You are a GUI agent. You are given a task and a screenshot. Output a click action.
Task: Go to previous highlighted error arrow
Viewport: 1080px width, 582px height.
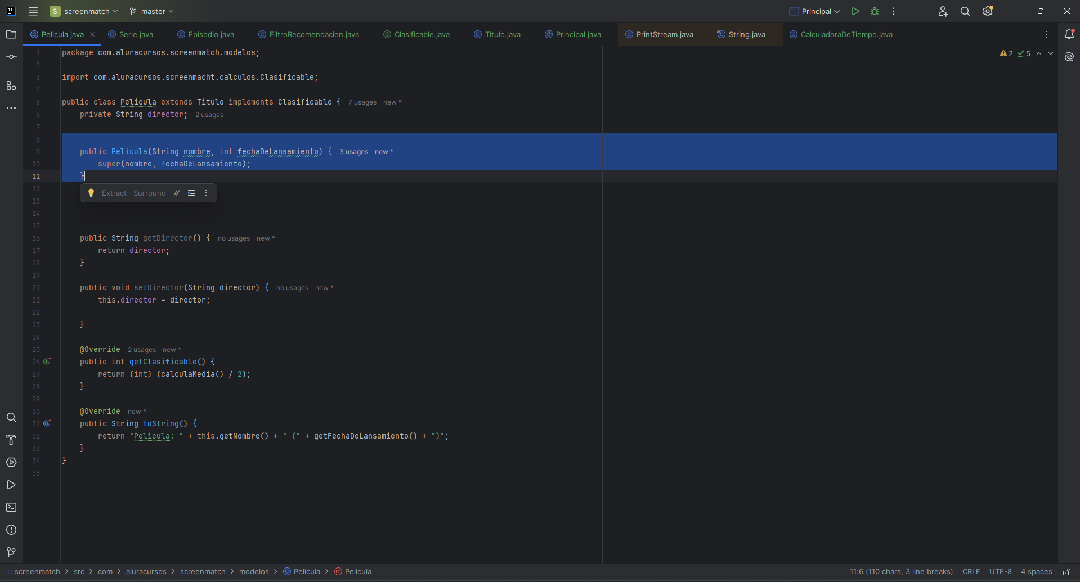point(1039,53)
